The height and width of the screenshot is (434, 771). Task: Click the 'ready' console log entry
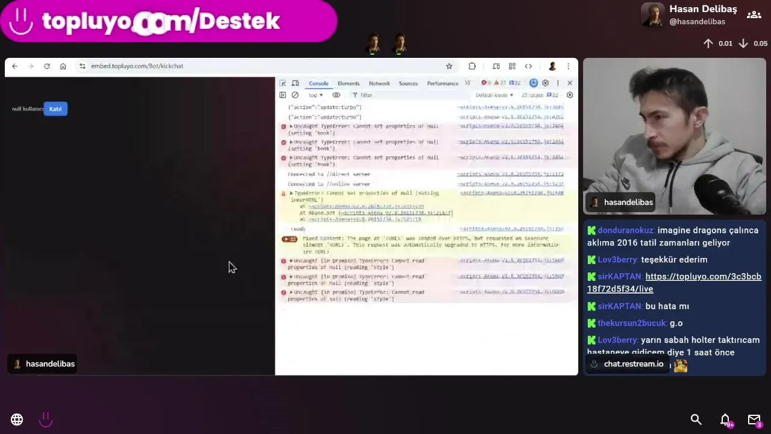(x=298, y=229)
